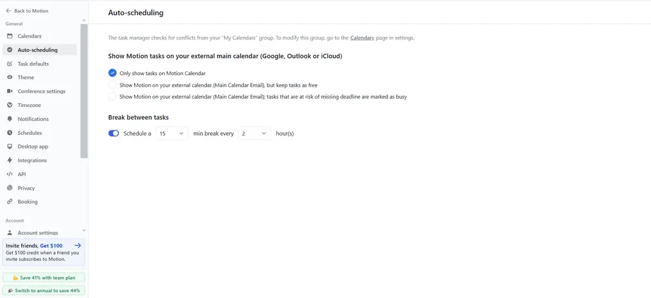Click the Task defaults icon
The height and width of the screenshot is (298, 651).
click(10, 64)
